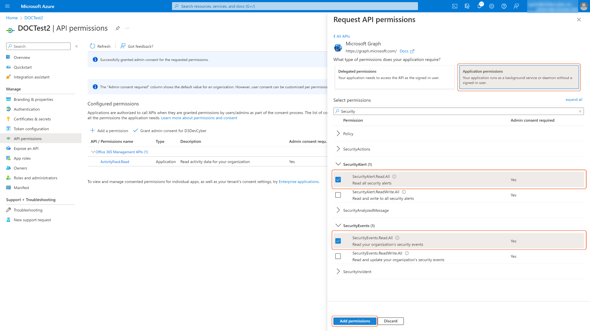This screenshot has height=331, width=590.
Task: Click the Refresh icon button
Action: (x=92, y=46)
